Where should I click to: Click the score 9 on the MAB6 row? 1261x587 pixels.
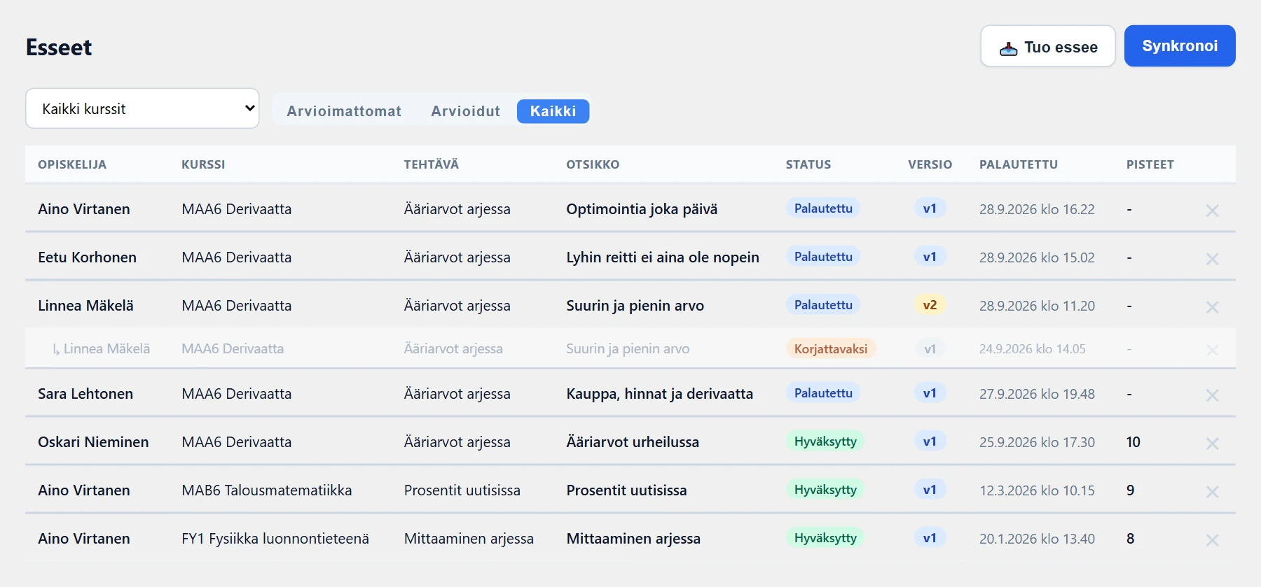point(1131,490)
